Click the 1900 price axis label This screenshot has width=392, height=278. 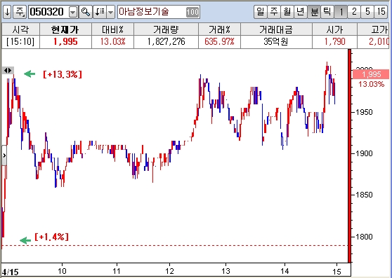pos(364,153)
